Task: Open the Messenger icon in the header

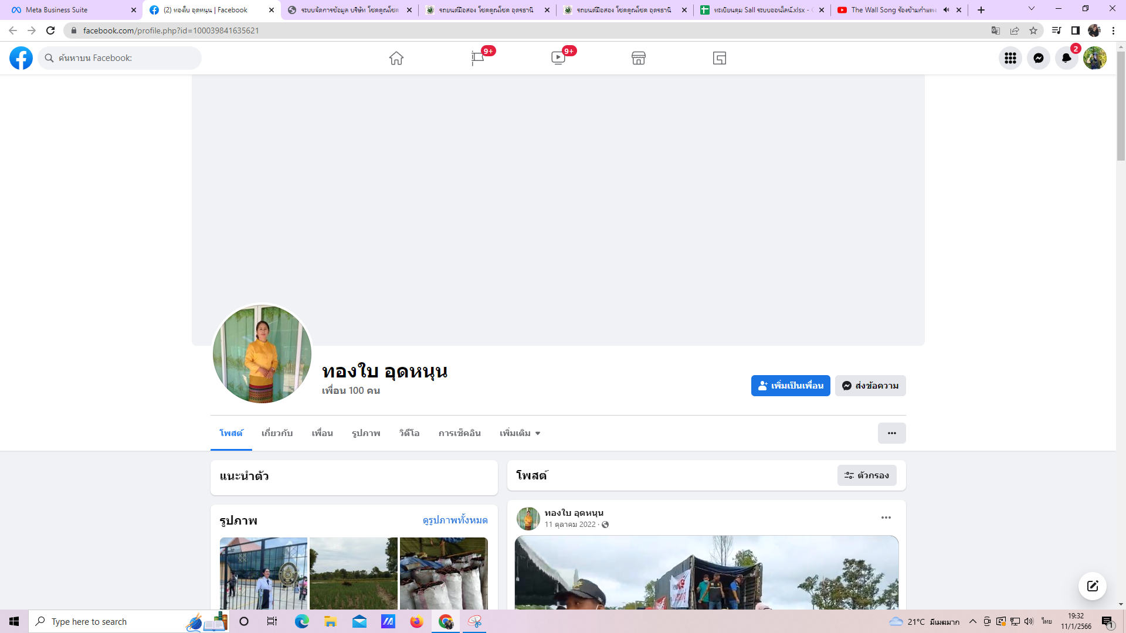Action: pos(1038,58)
